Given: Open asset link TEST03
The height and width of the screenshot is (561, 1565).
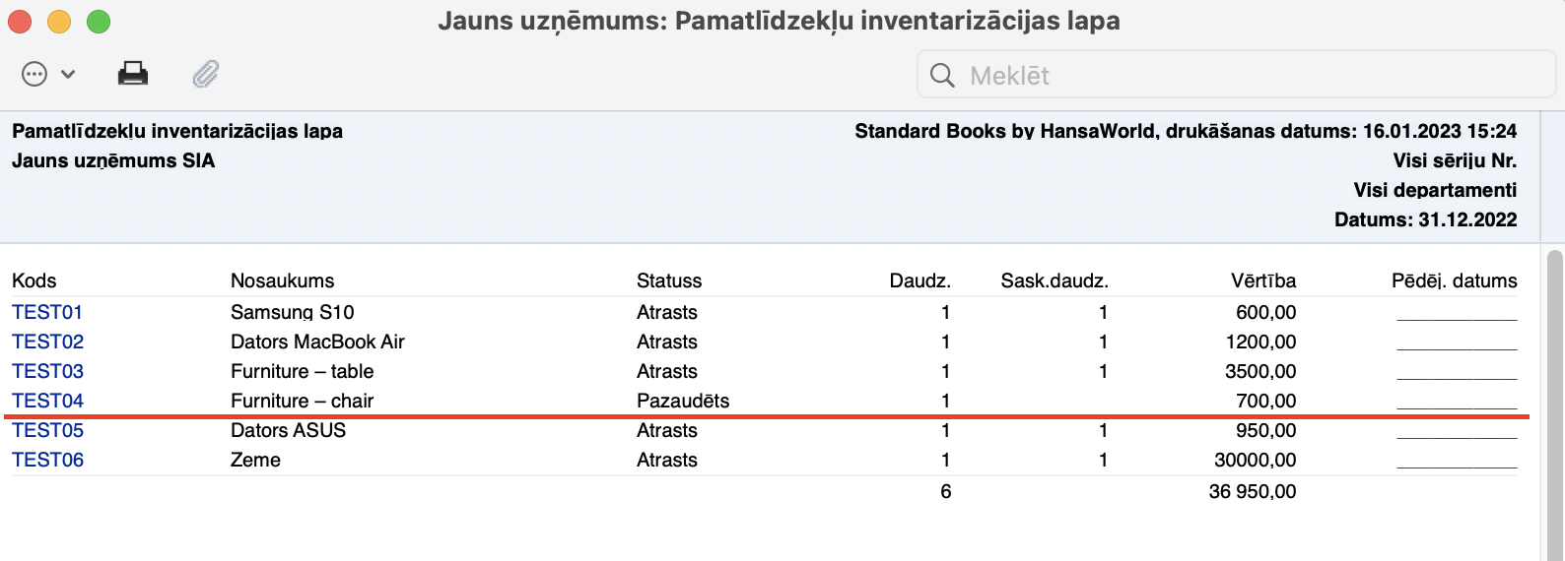Looking at the screenshot, I should [47, 371].
